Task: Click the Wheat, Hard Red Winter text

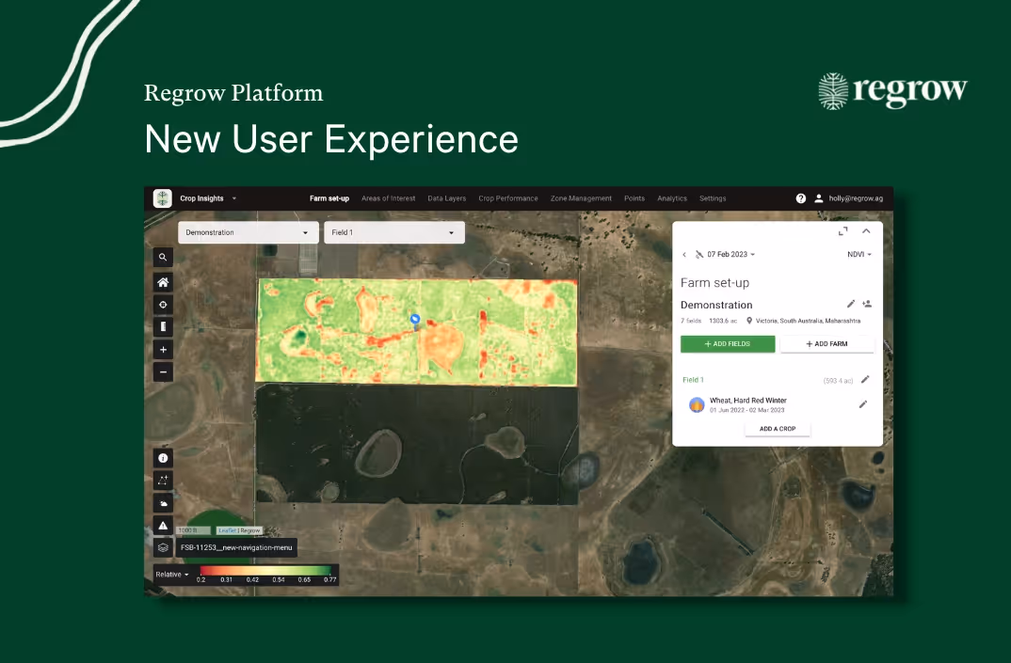Action: tap(748, 400)
